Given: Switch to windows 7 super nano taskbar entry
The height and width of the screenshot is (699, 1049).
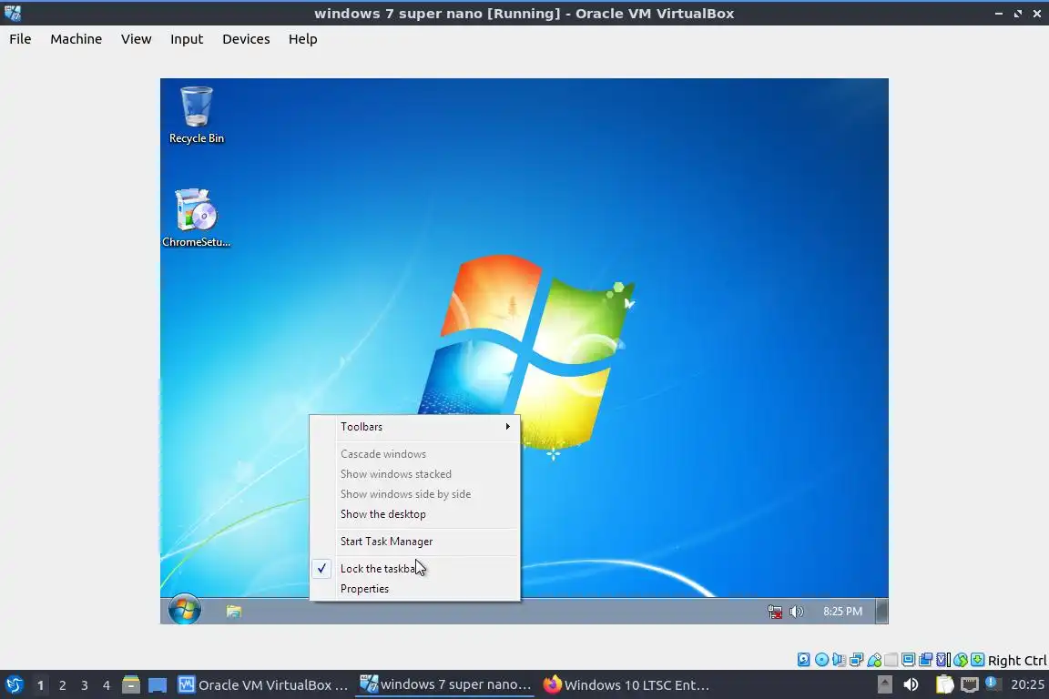Looking at the screenshot, I should pyautogui.click(x=445, y=685).
